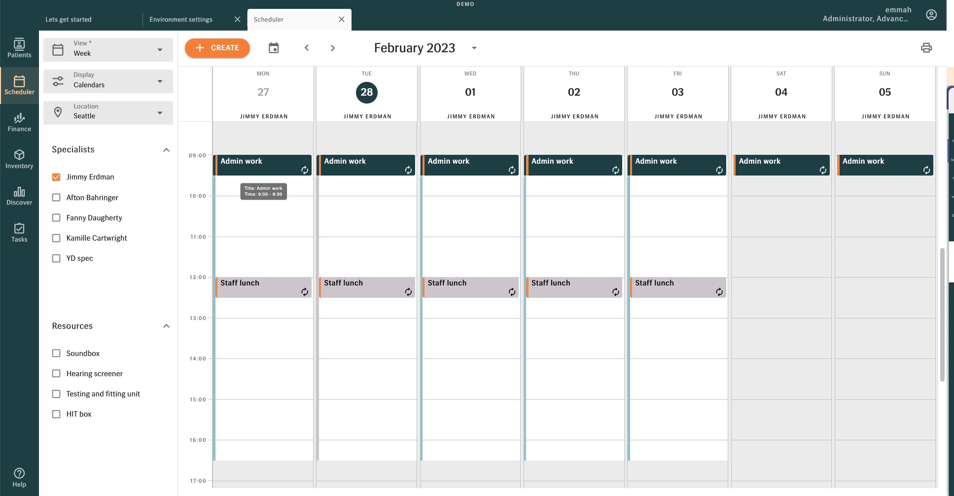Print the calendar

pyautogui.click(x=926, y=48)
